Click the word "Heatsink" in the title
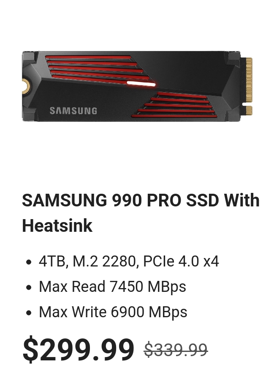274x368 pixels. pyautogui.click(x=57, y=225)
